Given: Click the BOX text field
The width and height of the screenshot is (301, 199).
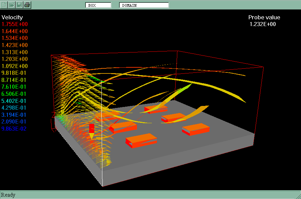Looking at the screenshot, I should tap(98, 5).
